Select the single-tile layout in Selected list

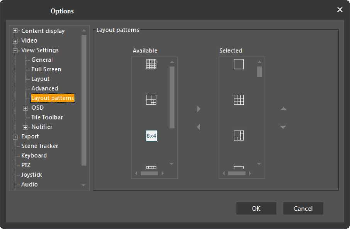pos(239,64)
